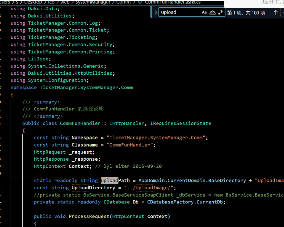Image resolution: width=284 pixels, height=227 pixels.
Task: Click 'IHttpHandler' interface name
Action: coord(127,123)
